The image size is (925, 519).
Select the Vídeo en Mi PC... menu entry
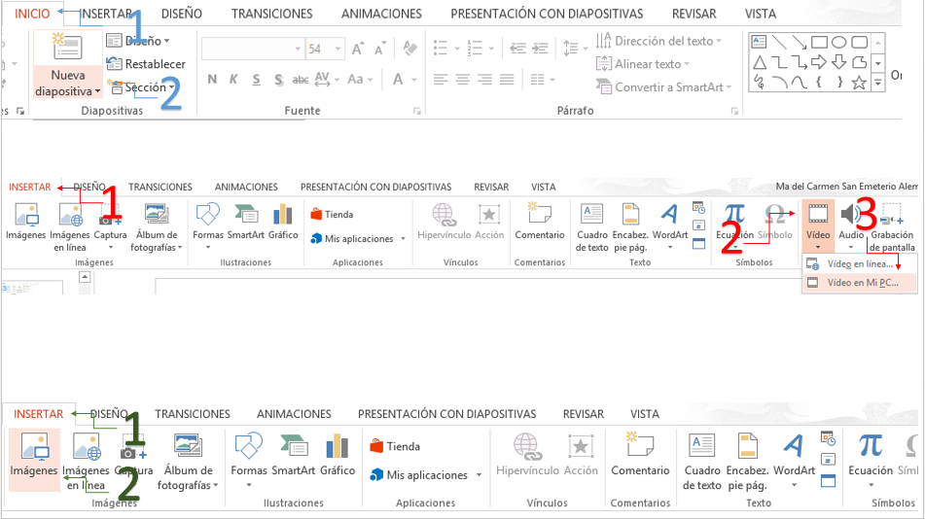tap(860, 283)
